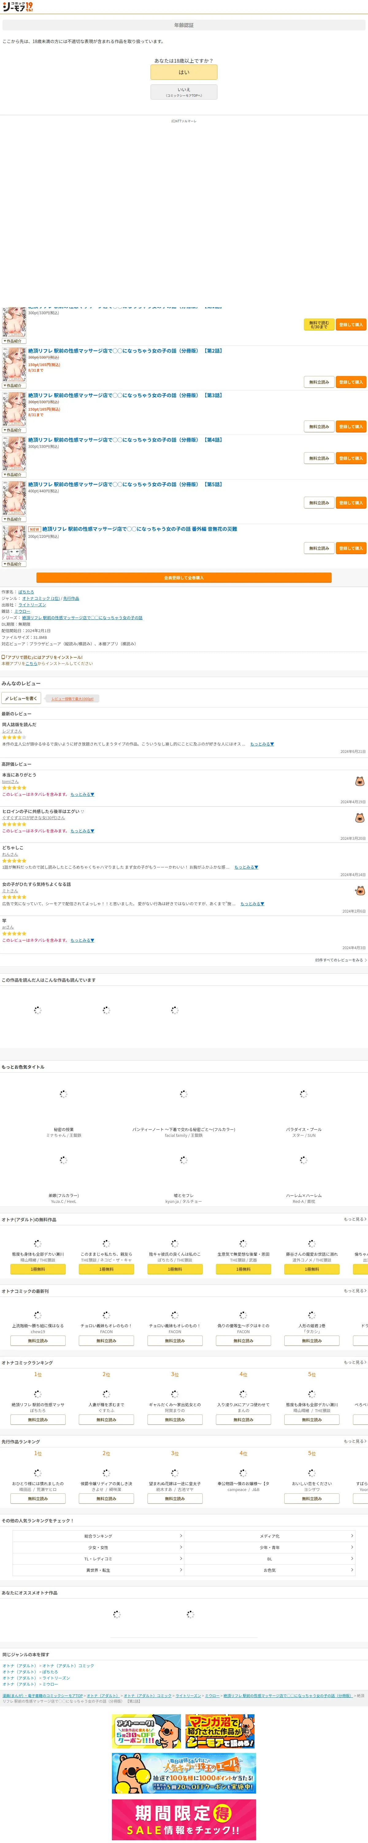This screenshot has width=368, height=1843.
Task: Open the 秘密の授業 title
Action: (x=63, y=1130)
